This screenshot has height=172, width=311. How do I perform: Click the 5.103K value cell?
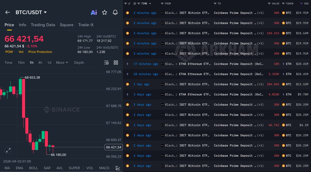click(274, 74)
